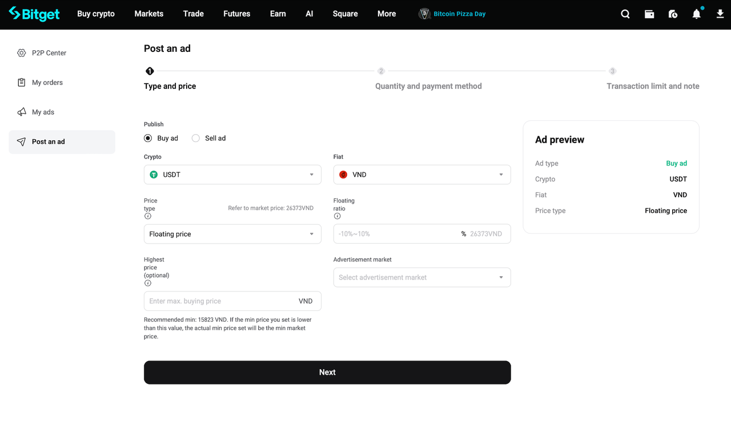Click the Highest price info icon
The image size is (731, 441).
click(x=148, y=283)
